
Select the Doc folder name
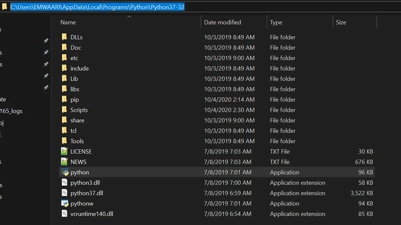pyautogui.click(x=76, y=48)
